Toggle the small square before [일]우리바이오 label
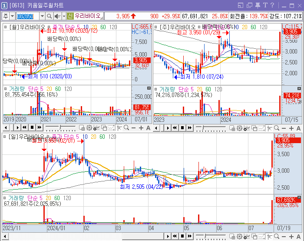 [5, 137]
